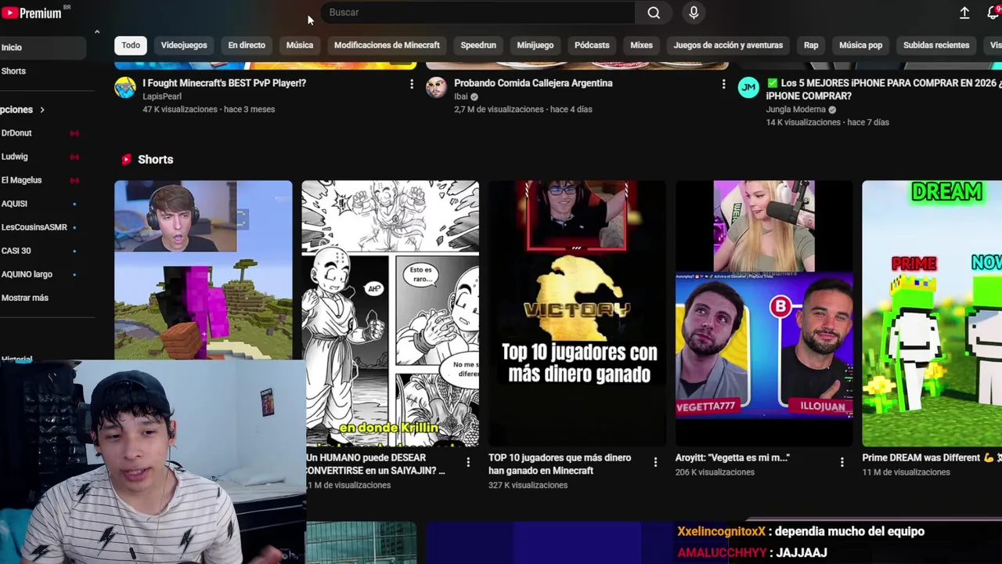Select the Pódcasts filter chip

[592, 45]
